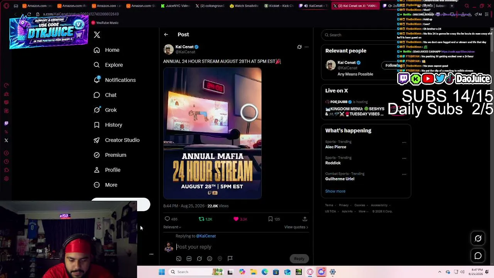Toggle the repost on the post
This screenshot has height=278, width=494.
201,219
